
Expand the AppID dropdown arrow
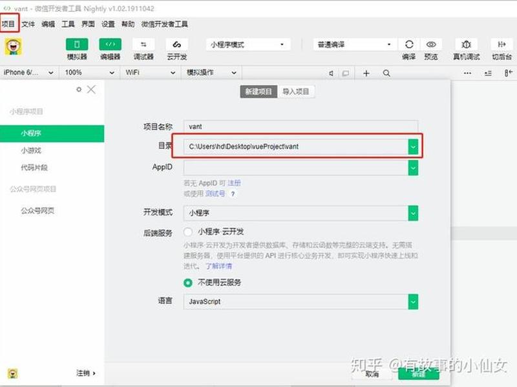[x=413, y=168]
